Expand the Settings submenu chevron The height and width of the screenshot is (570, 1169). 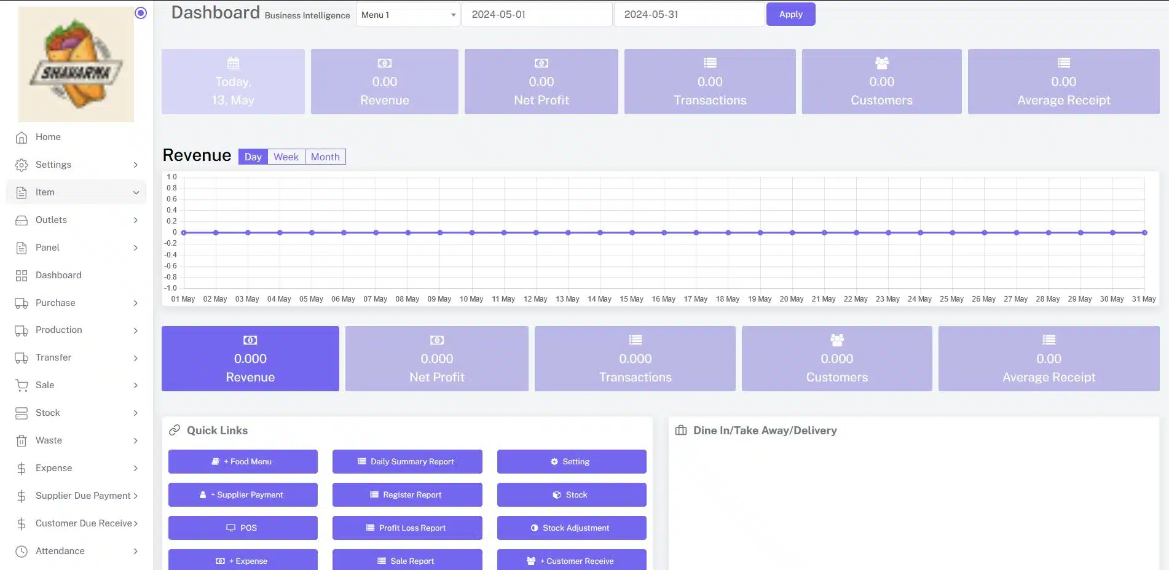(x=136, y=165)
